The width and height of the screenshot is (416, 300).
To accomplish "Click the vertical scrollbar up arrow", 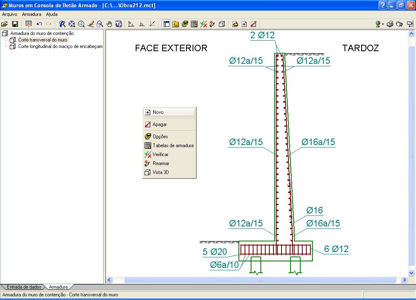I will [x=411, y=33].
